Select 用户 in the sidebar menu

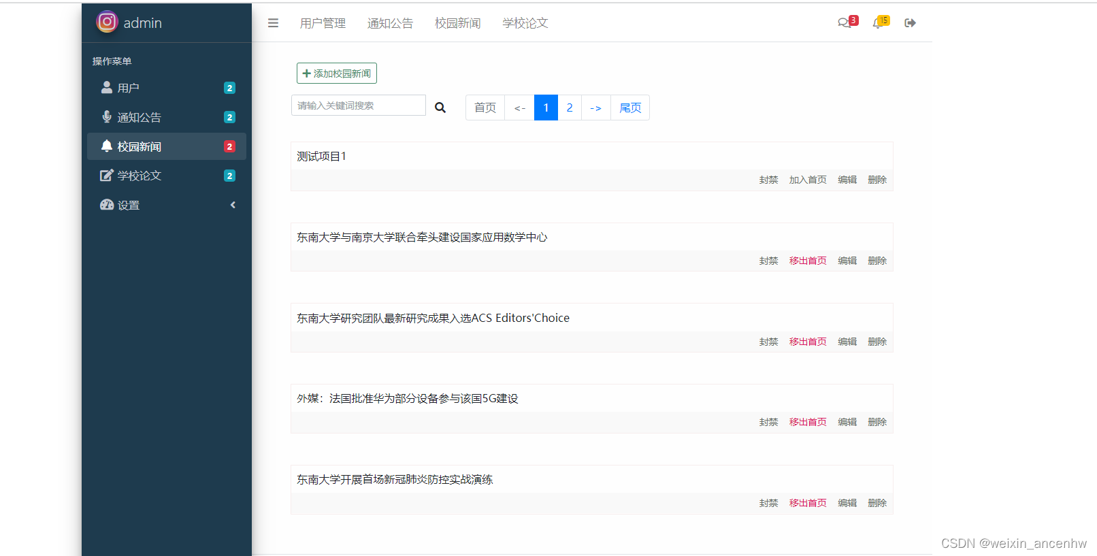pyautogui.click(x=167, y=88)
